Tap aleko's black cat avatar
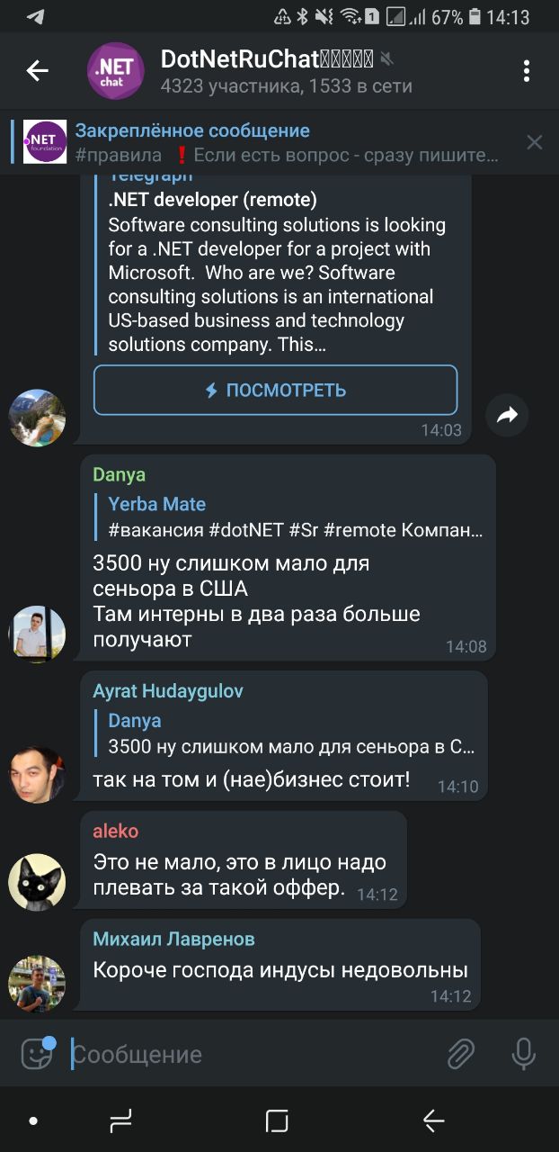 [37, 882]
